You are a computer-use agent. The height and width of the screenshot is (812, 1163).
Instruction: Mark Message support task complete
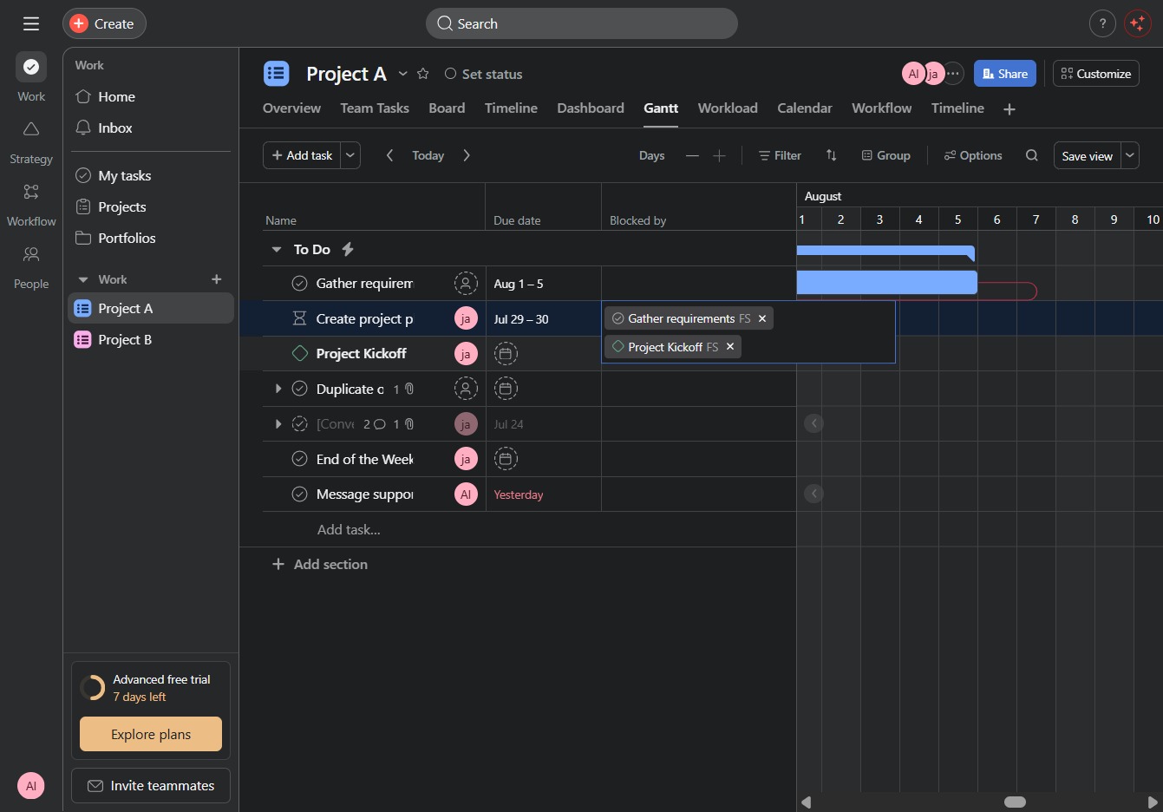[300, 494]
